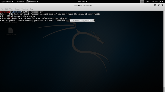Click the window title 'root@kali: ~/Desktop'
This screenshot has height=92, width=165.
(x=83, y=5)
